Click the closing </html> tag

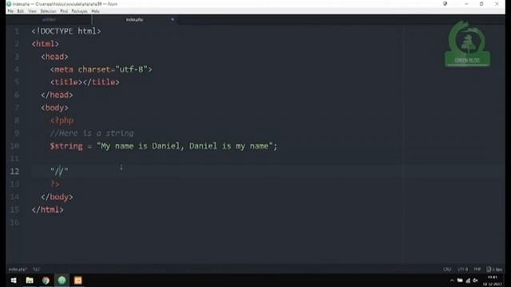[x=48, y=210]
